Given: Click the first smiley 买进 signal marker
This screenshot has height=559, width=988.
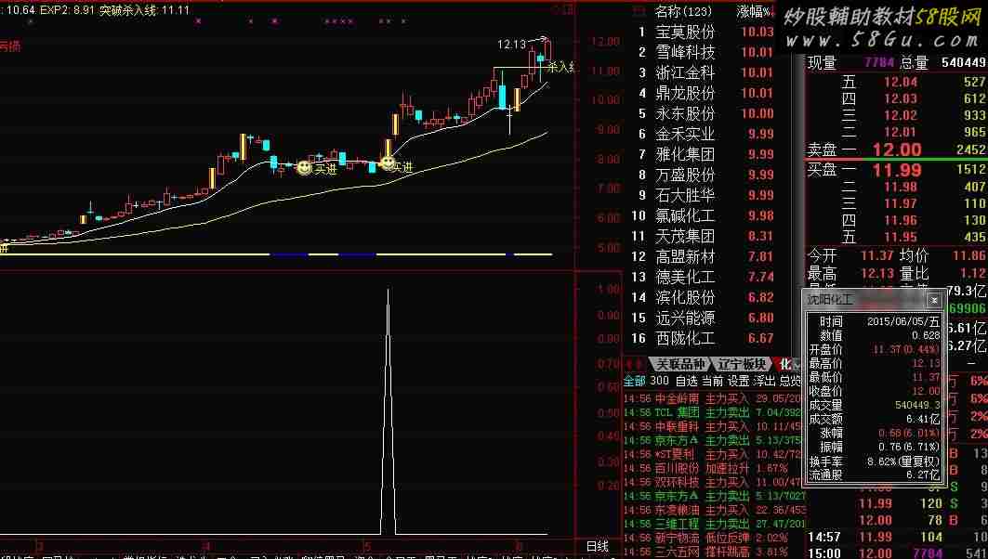Looking at the screenshot, I should coord(304,168).
